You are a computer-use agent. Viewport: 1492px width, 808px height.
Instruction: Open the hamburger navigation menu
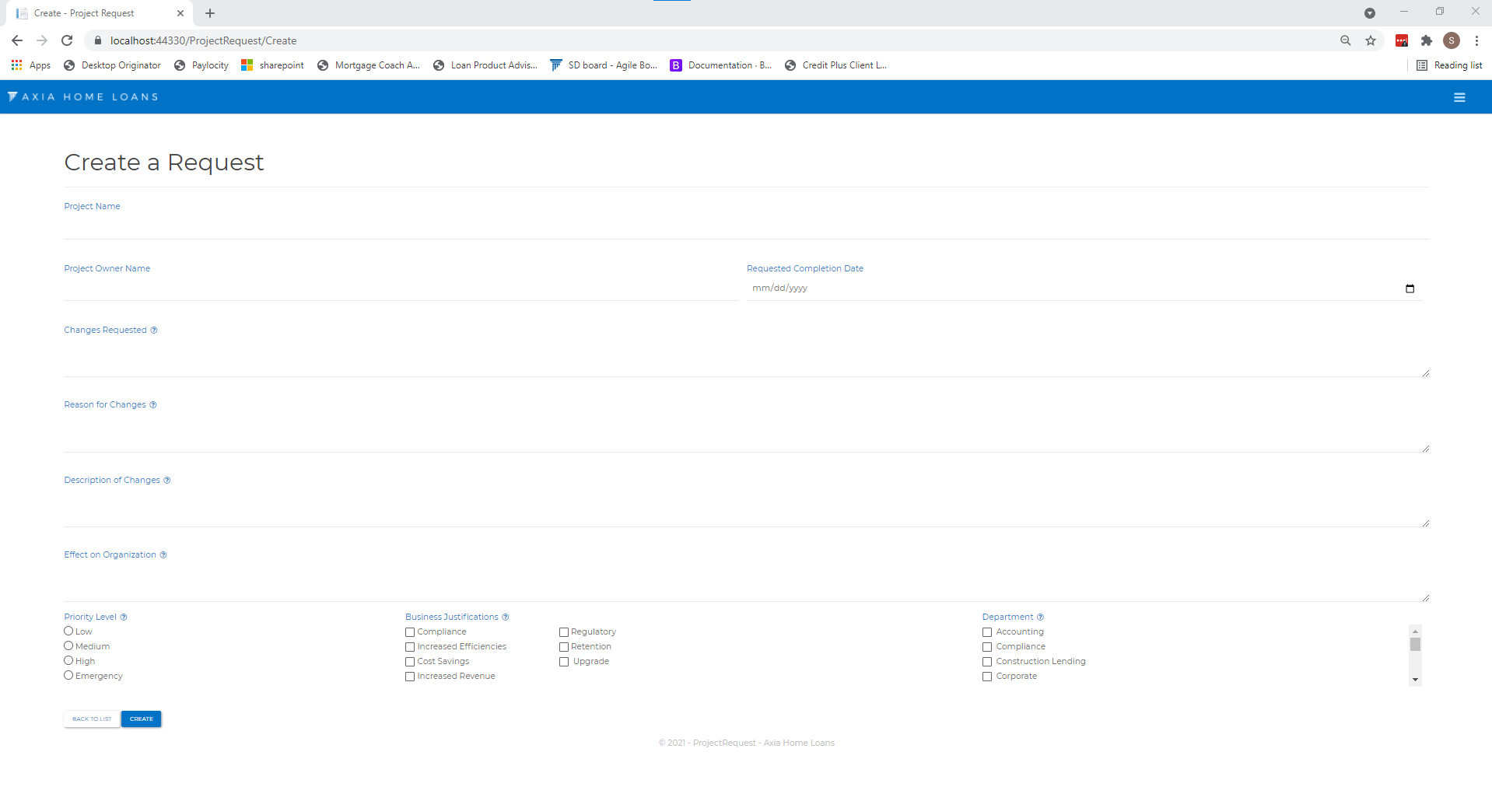coord(1459,96)
